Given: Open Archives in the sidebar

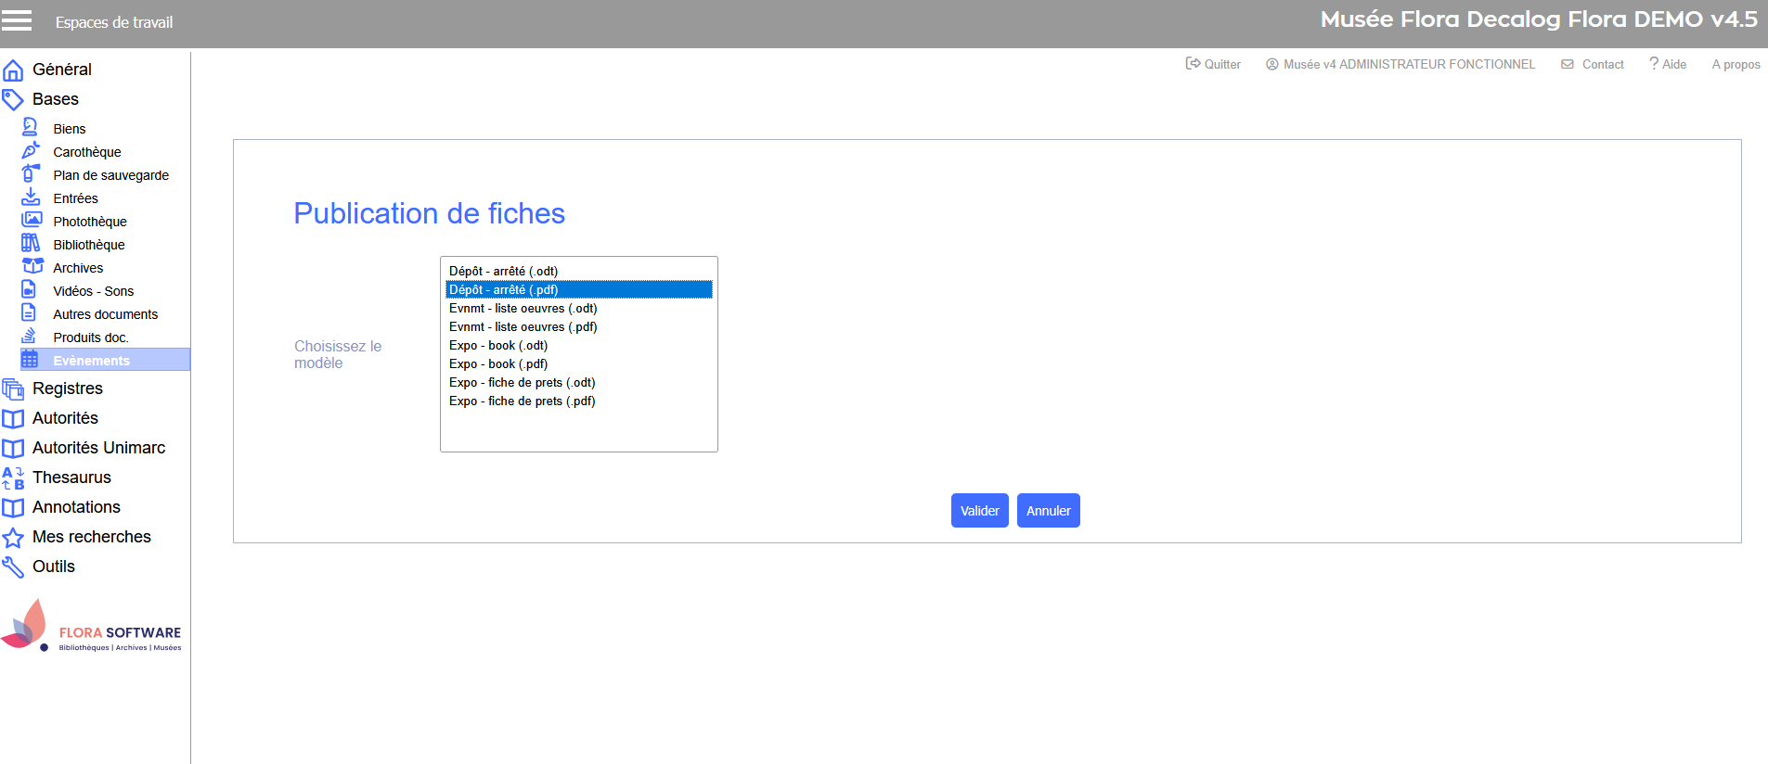Looking at the screenshot, I should click(x=78, y=268).
